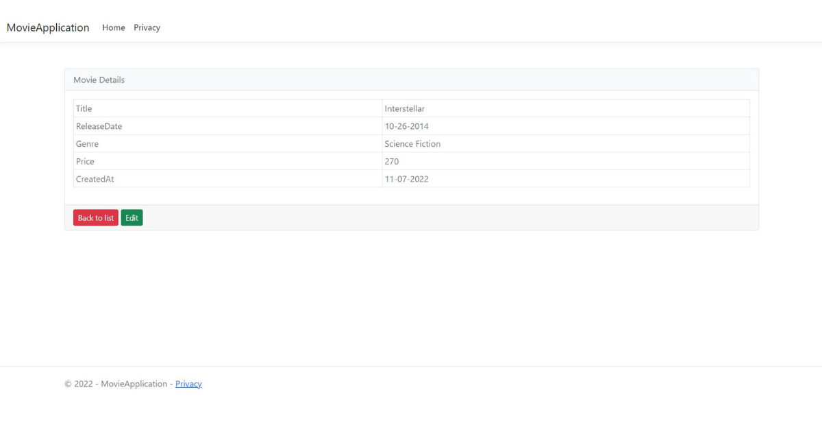The image size is (822, 432).
Task: Select the Science Fiction genre value
Action: [412, 144]
